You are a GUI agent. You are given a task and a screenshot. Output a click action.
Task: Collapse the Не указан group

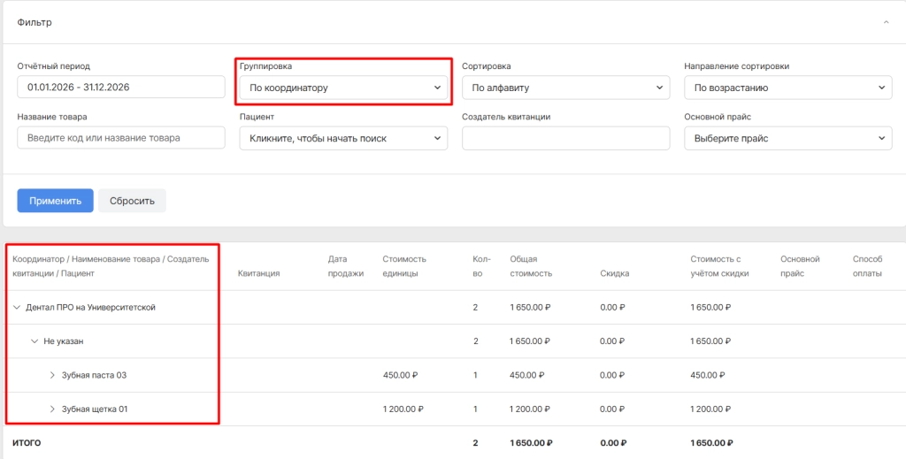point(35,341)
